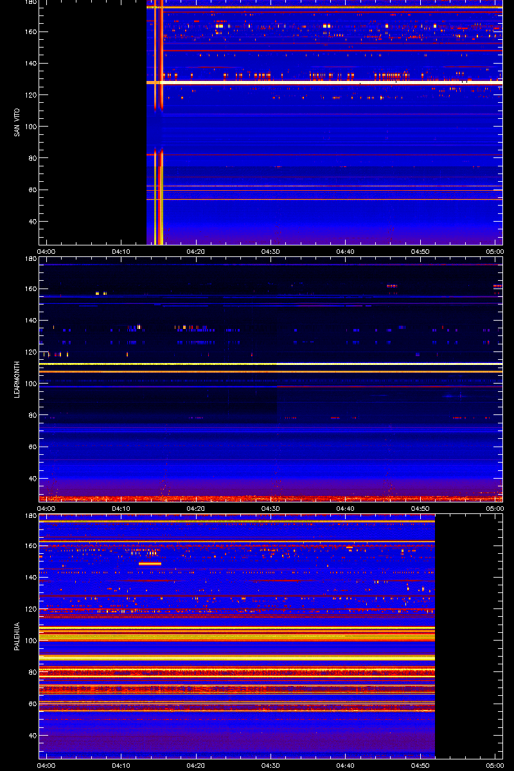Pick the 40 tick on the Learmonth axis
This screenshot has width=514, height=771.
pyautogui.click(x=32, y=479)
